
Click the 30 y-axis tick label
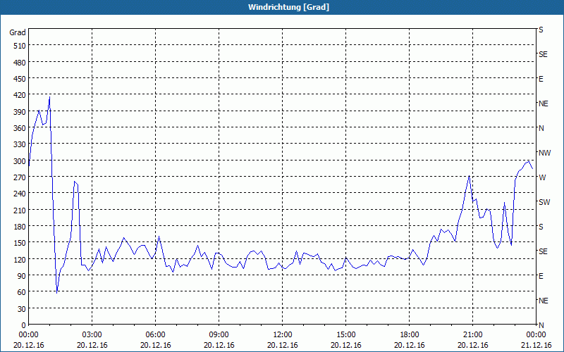(22, 309)
